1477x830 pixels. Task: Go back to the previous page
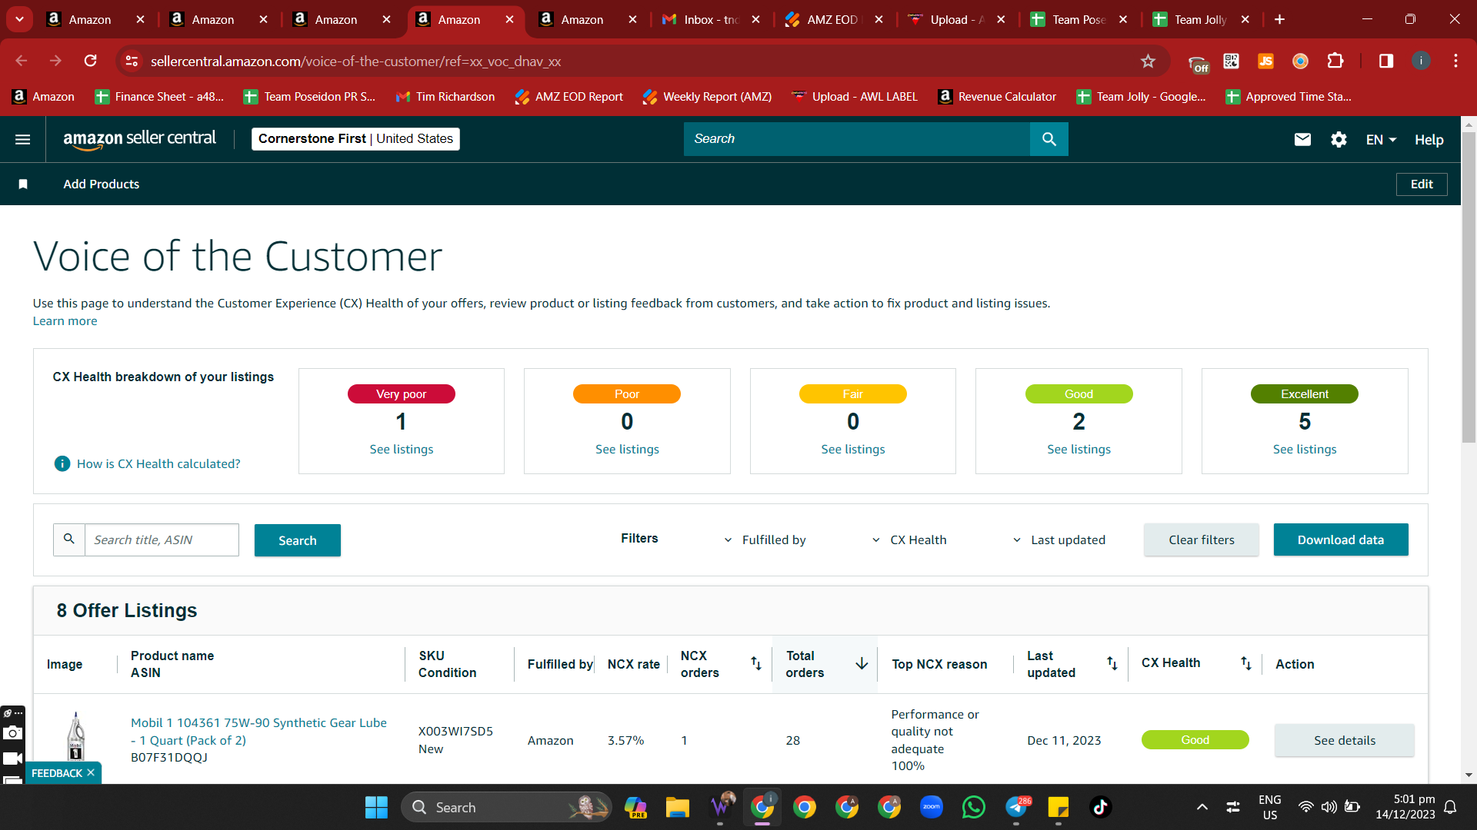coord(22,61)
